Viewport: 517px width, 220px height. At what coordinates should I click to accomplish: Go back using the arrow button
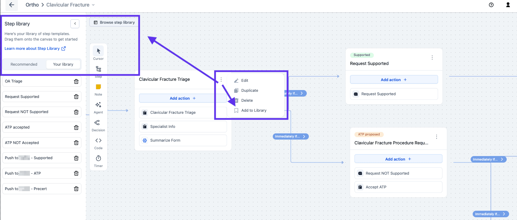pyautogui.click(x=12, y=5)
